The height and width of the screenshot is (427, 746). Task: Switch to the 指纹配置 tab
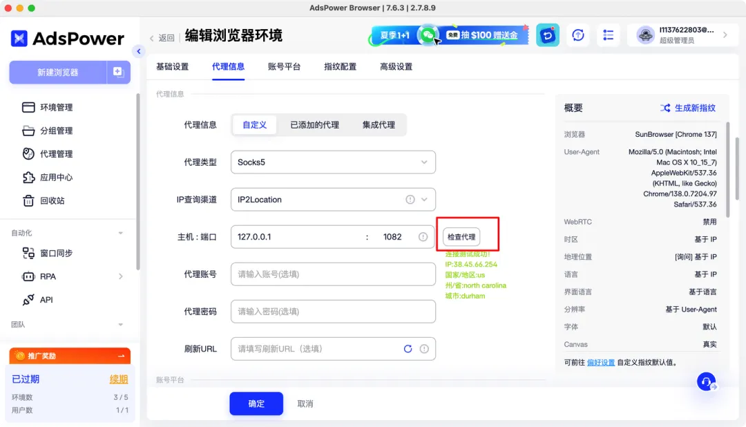[341, 67]
